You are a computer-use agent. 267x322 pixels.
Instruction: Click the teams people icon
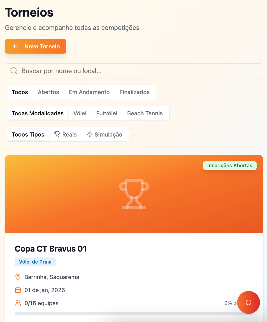pos(18,303)
